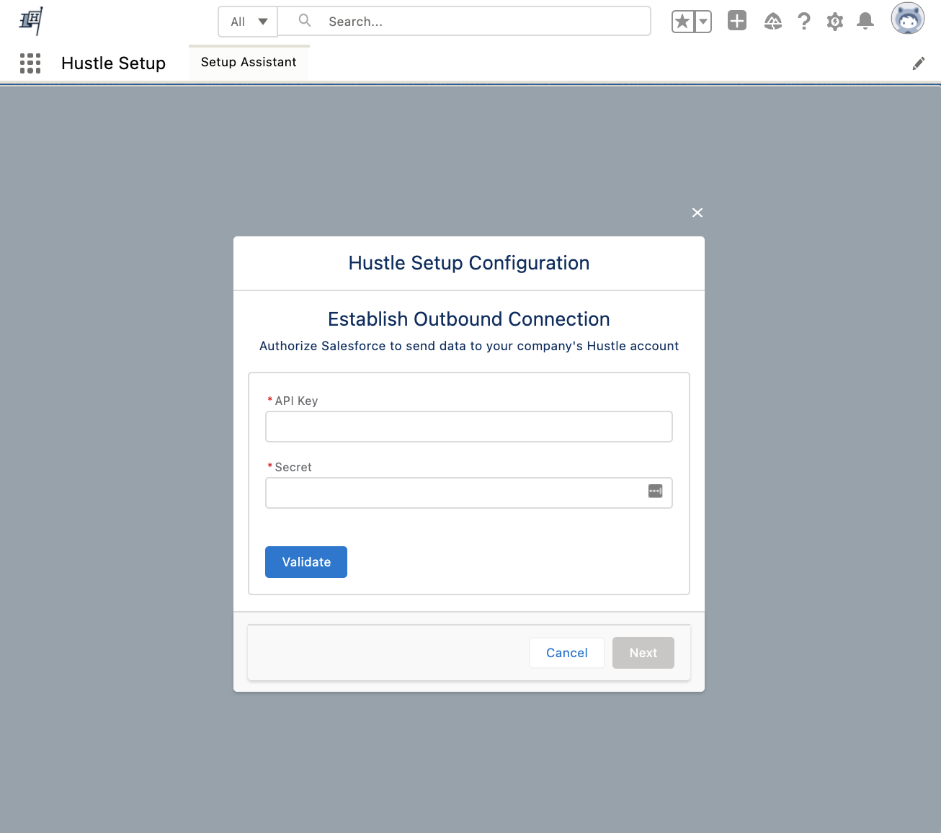Click into the Secret field
941x833 pixels.
pos(469,493)
